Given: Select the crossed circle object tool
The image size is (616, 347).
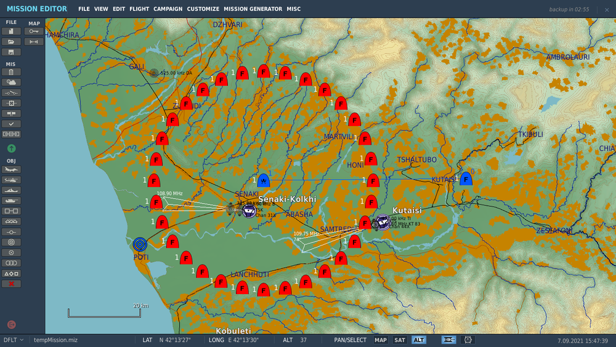Looking at the screenshot, I should coord(11,253).
